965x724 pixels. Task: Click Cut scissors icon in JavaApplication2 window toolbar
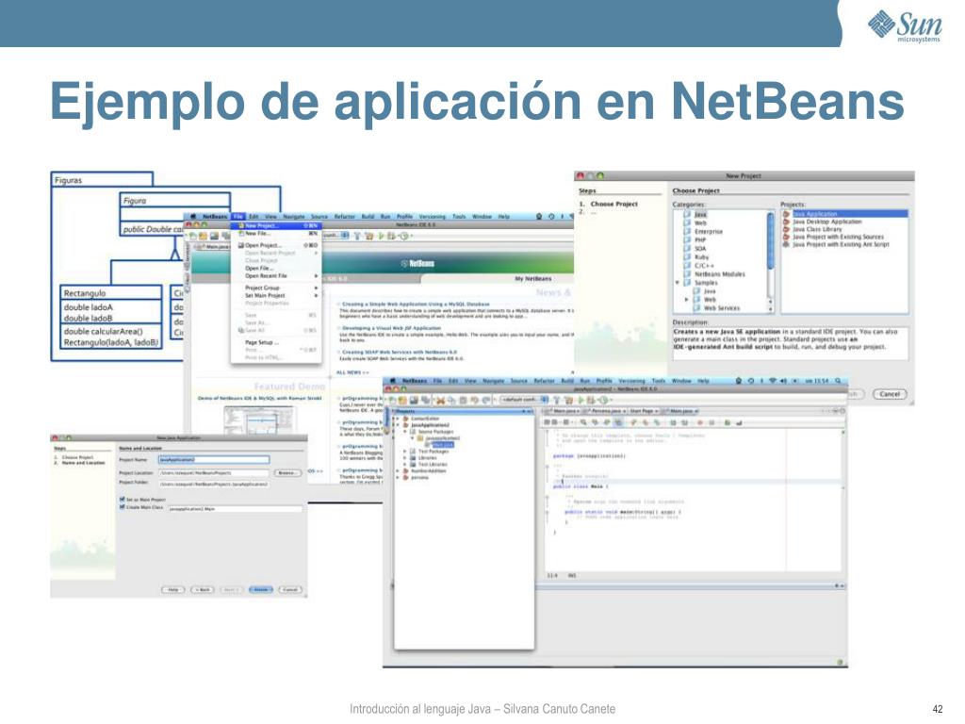point(441,400)
